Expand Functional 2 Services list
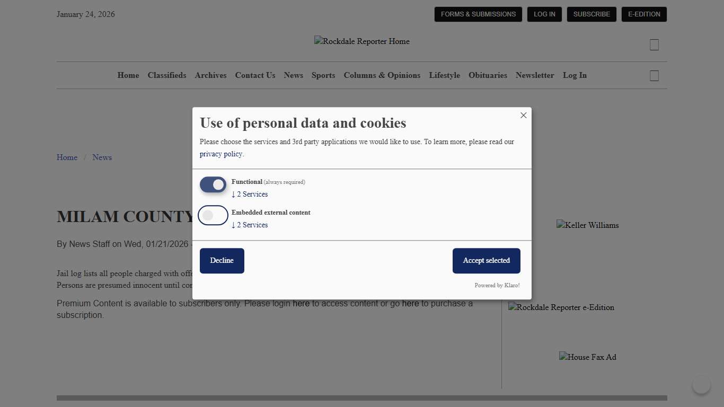Image resolution: width=724 pixels, height=407 pixels. (250, 194)
